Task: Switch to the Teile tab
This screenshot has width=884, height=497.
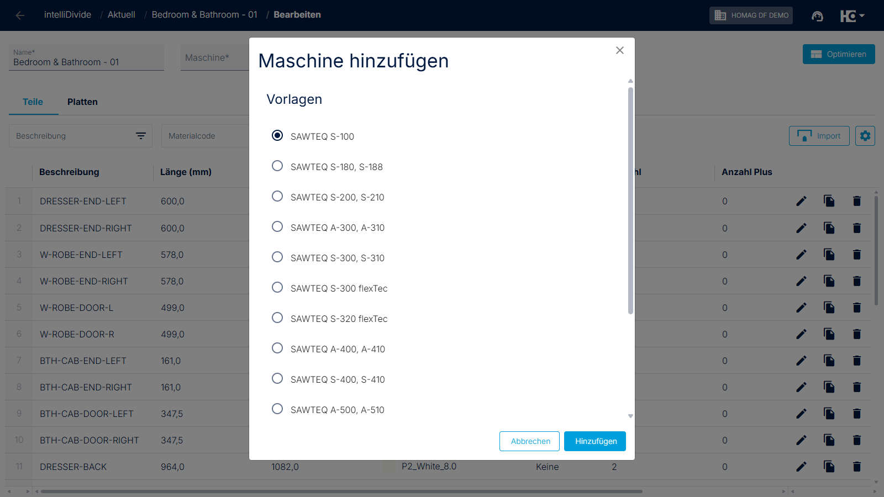Action: pyautogui.click(x=33, y=102)
